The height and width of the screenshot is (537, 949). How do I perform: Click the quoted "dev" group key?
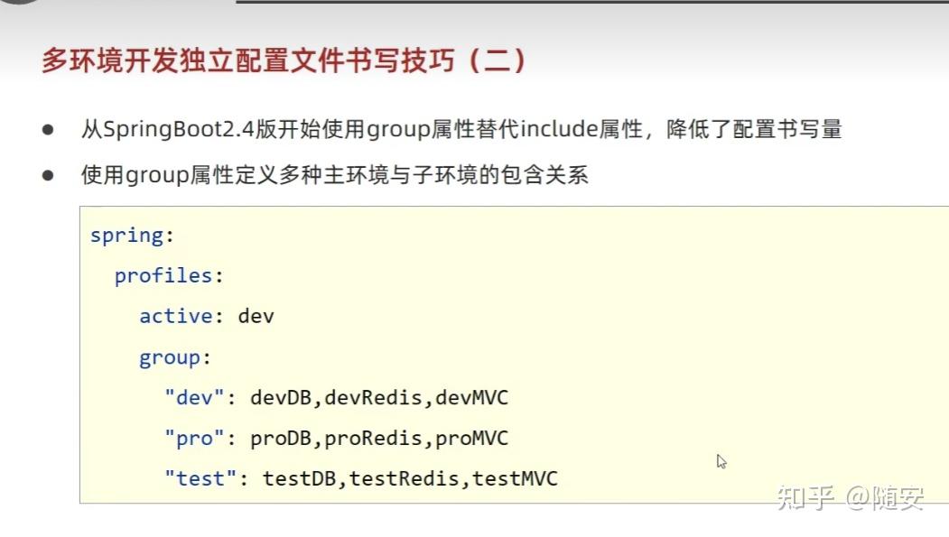tap(195, 398)
